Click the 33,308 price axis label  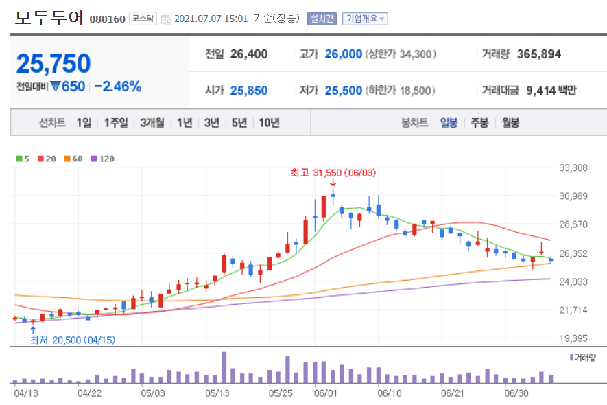[573, 167]
